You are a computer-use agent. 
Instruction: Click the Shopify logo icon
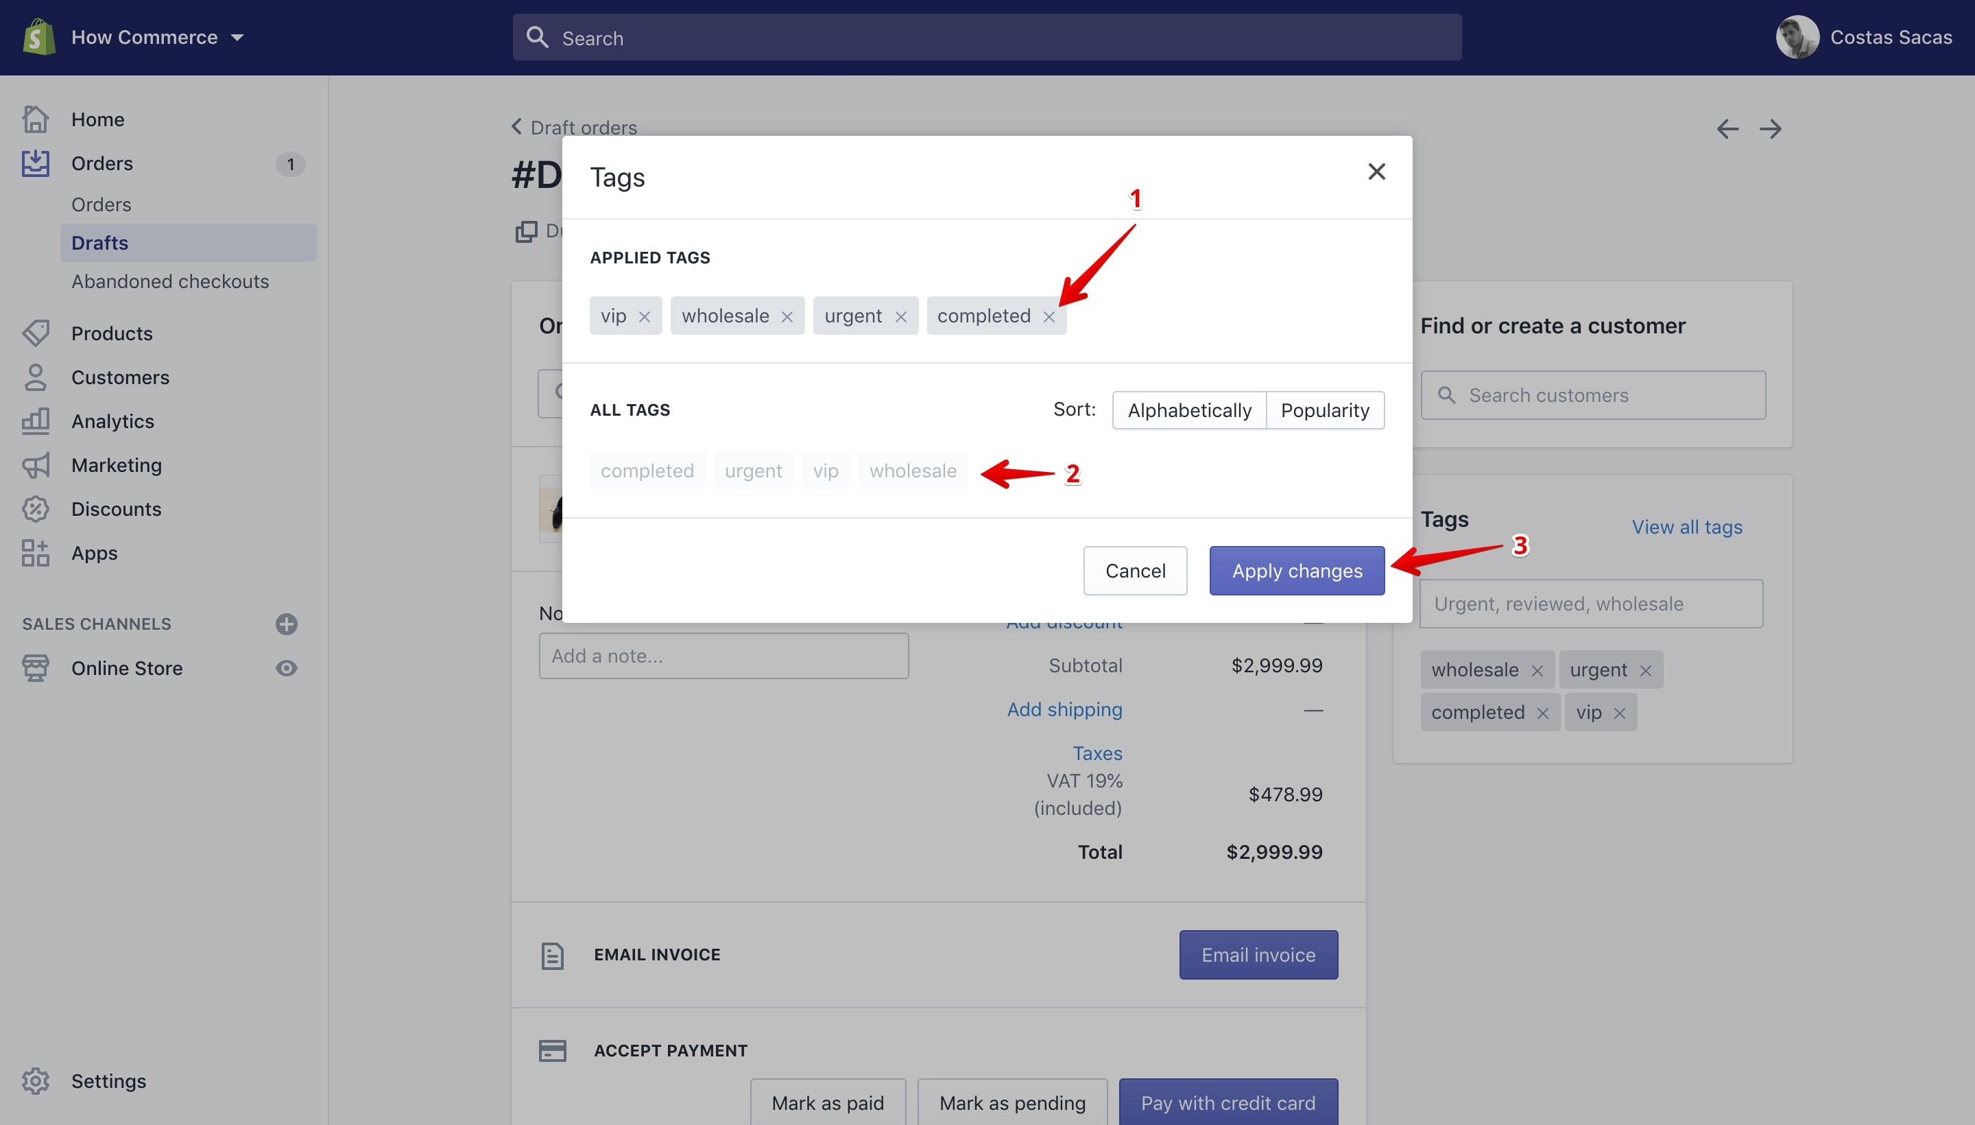(38, 37)
